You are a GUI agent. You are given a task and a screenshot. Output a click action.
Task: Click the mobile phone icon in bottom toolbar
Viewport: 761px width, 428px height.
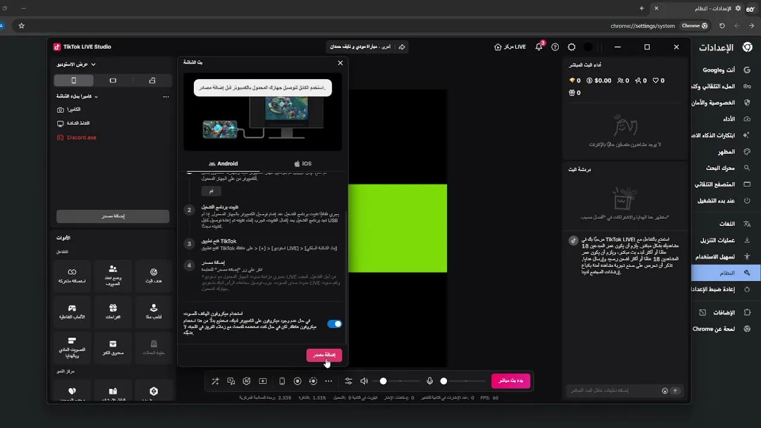point(282,381)
